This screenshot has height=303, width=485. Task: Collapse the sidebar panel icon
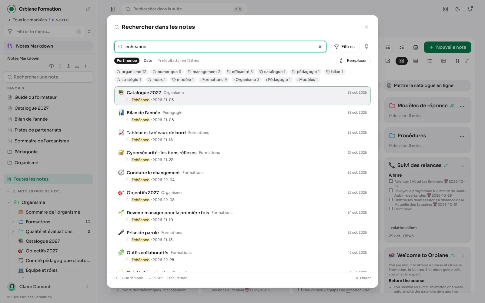click(112, 9)
